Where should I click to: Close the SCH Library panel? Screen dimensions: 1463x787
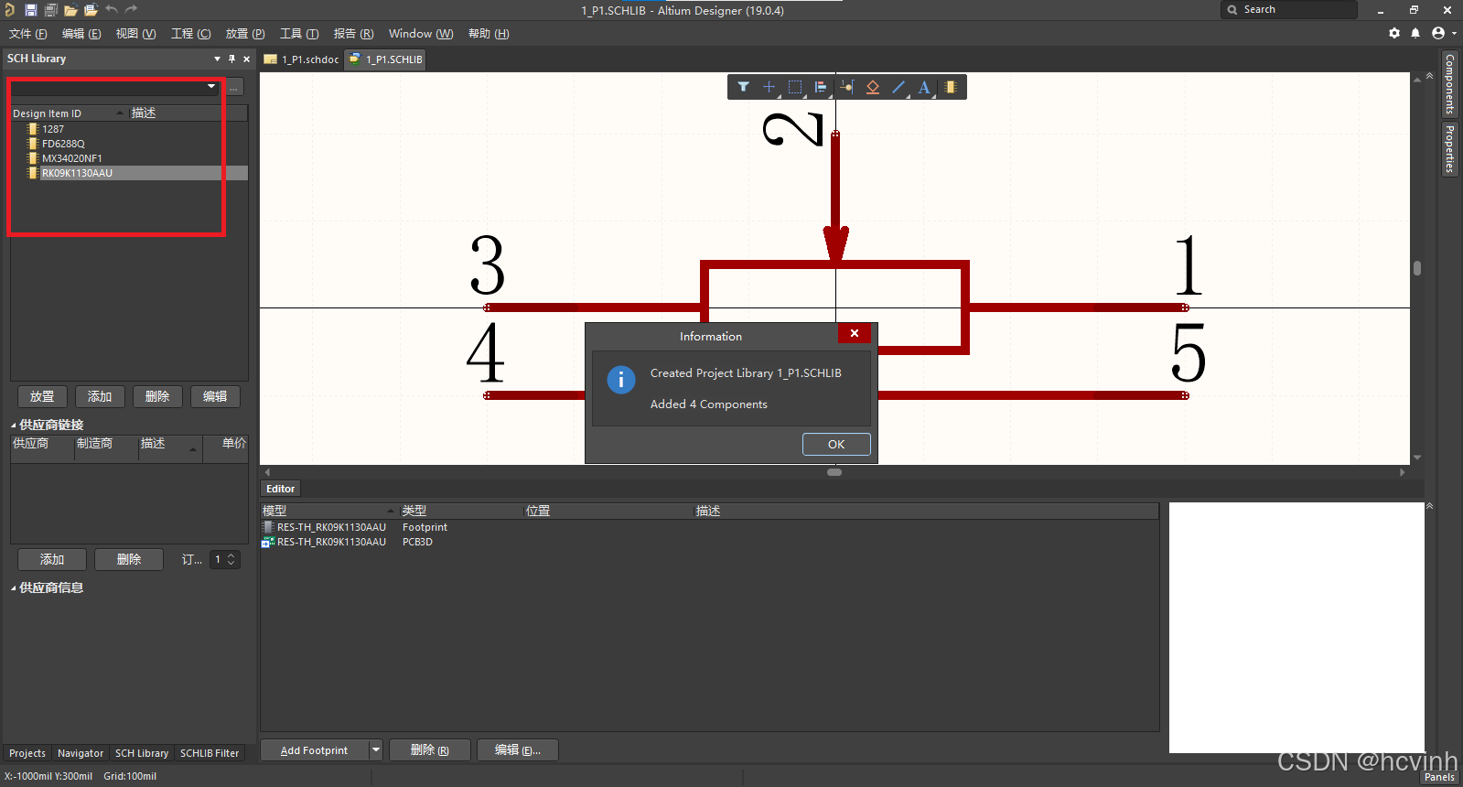point(246,59)
